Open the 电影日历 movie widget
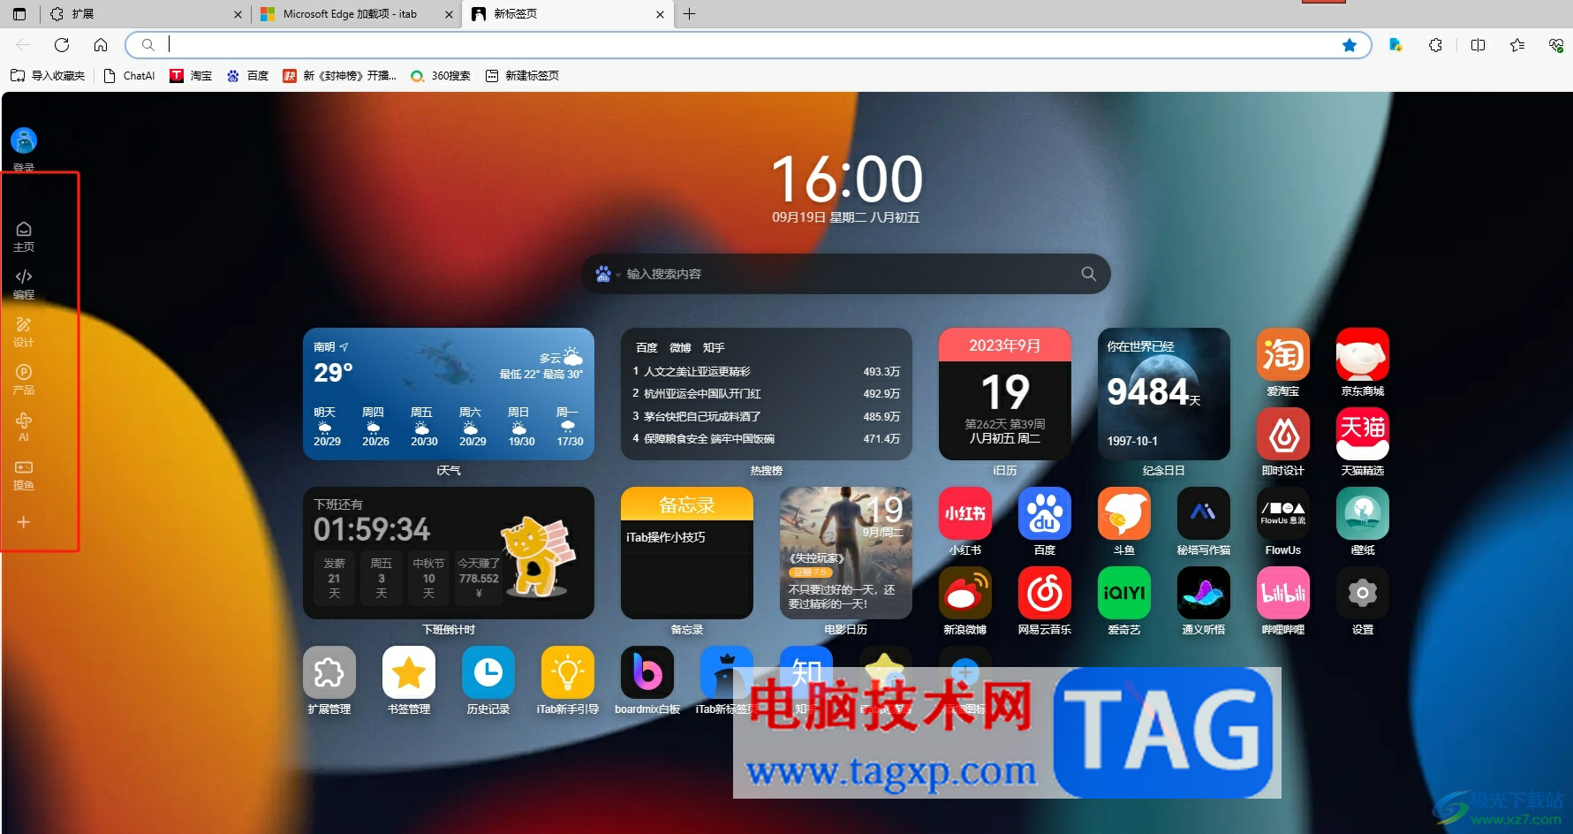Image resolution: width=1573 pixels, height=834 pixels. (x=845, y=553)
